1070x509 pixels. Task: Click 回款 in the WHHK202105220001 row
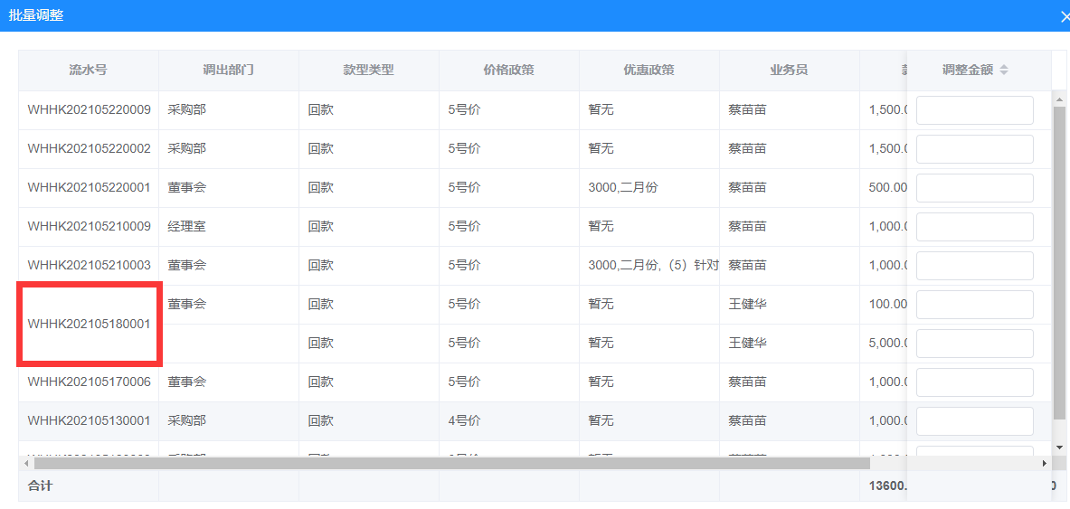click(x=321, y=188)
